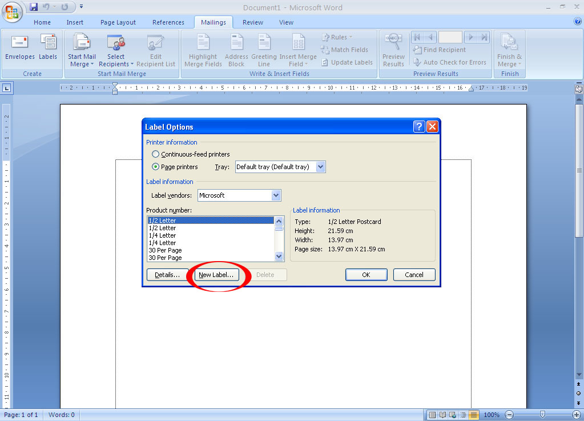Screen dimensions: 584x421
Task: Click Address Block icon
Action: pos(236,51)
